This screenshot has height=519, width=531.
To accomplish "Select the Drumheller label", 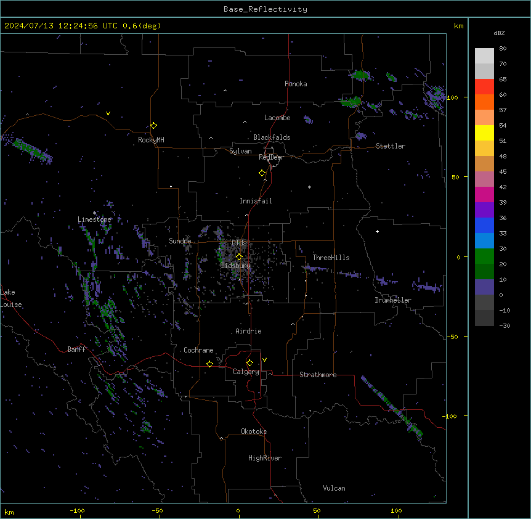I will pyautogui.click(x=393, y=300).
